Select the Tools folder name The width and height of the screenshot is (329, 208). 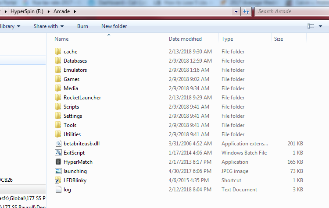click(70, 125)
